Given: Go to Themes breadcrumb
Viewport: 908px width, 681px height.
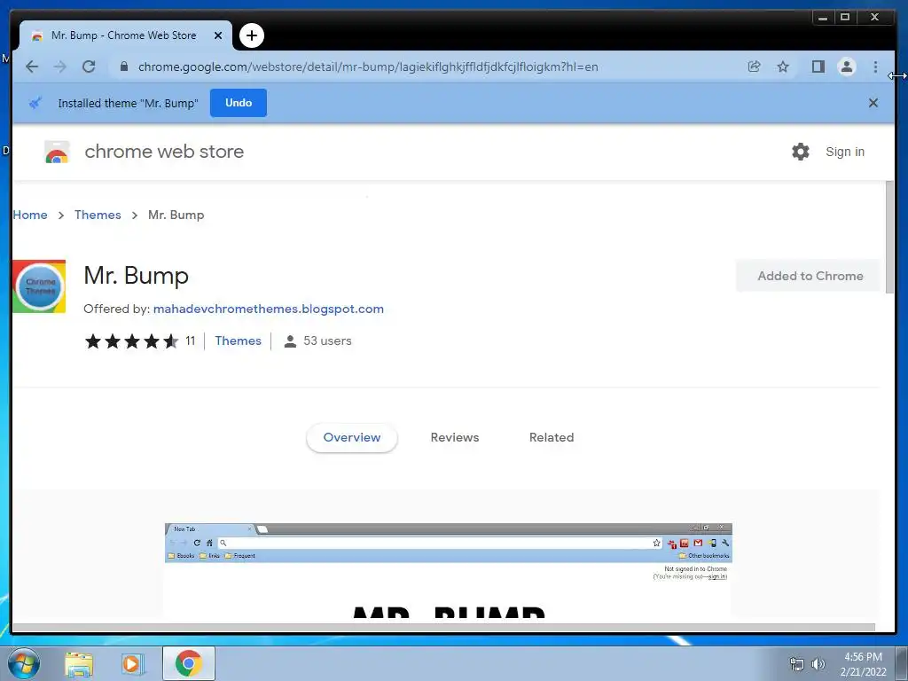Looking at the screenshot, I should (x=98, y=215).
